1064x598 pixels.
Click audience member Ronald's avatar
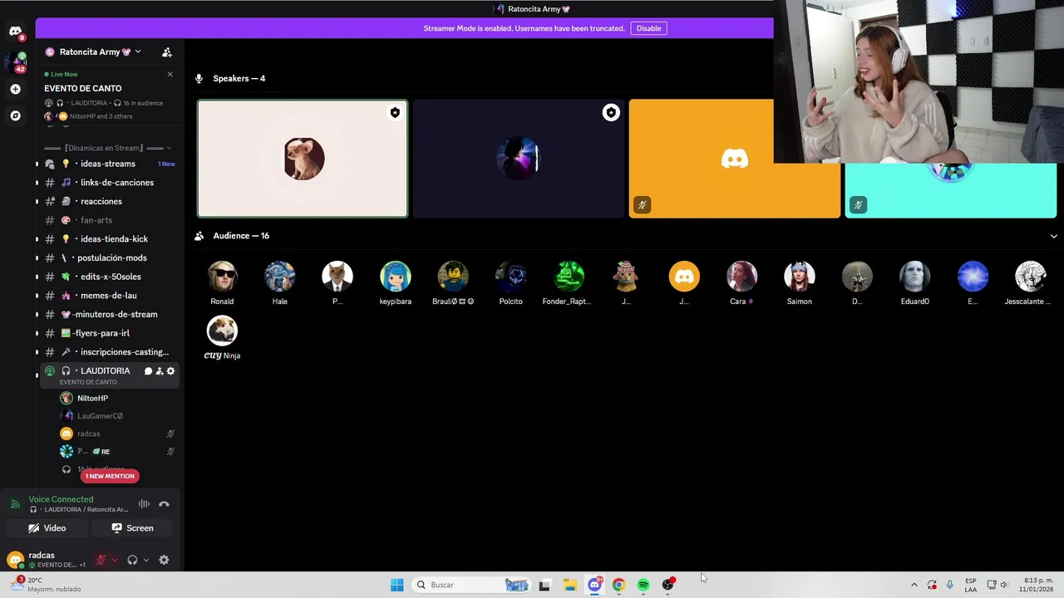pos(222,277)
